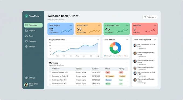Click the gear icon next to the upper Settings

26,47
